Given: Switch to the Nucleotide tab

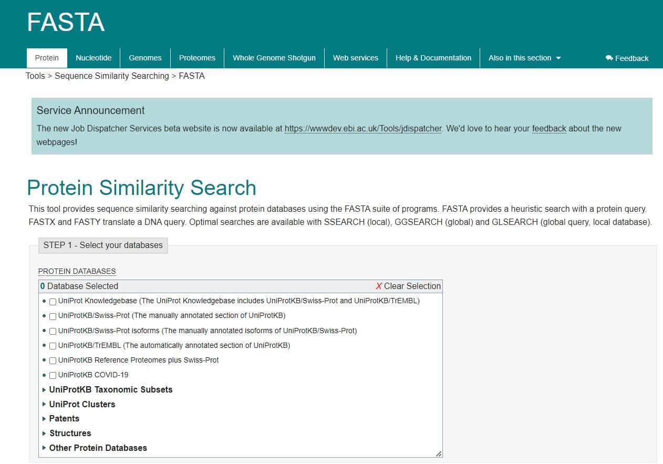Looking at the screenshot, I should click(x=94, y=58).
